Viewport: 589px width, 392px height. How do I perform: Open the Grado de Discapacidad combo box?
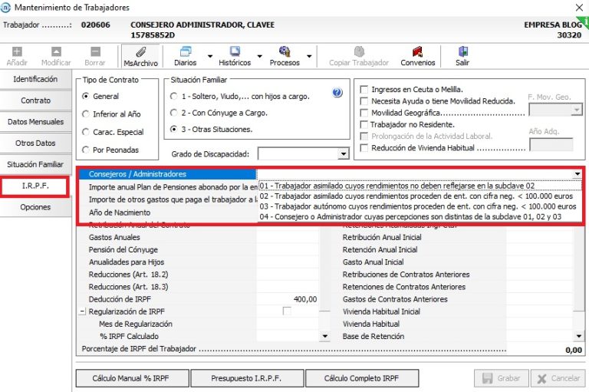click(x=343, y=153)
